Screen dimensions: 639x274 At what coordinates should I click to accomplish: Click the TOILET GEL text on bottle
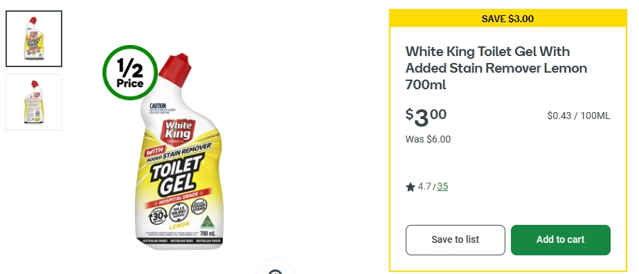(x=177, y=176)
